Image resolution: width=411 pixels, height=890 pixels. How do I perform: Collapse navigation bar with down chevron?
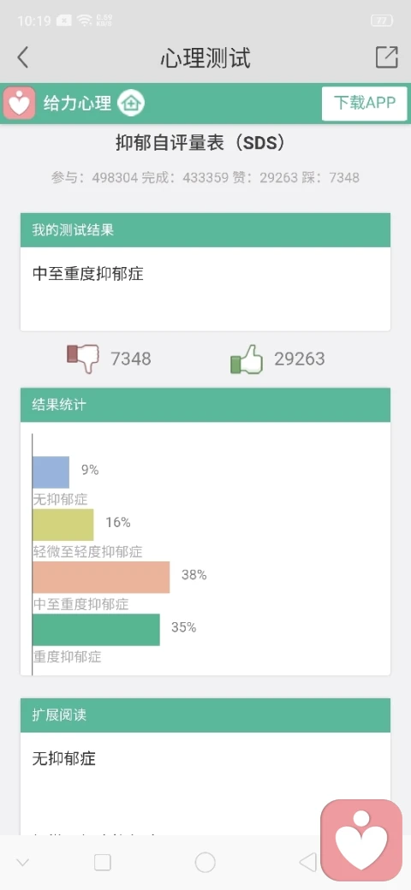[23, 863]
